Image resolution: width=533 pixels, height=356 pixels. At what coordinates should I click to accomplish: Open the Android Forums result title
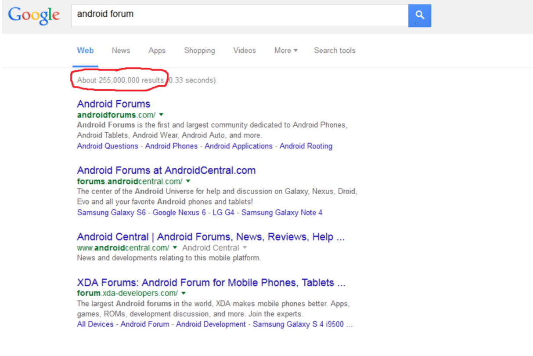tap(114, 104)
